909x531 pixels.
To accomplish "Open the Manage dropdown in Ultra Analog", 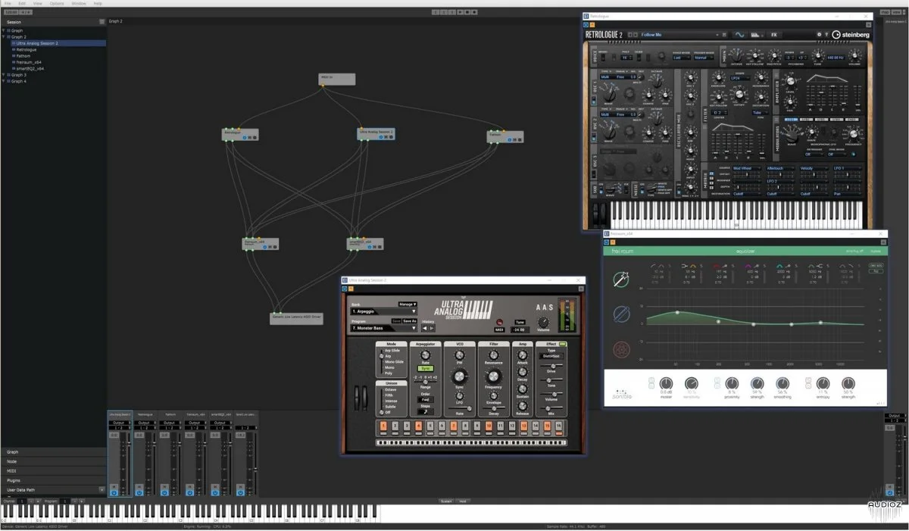I will (408, 305).
